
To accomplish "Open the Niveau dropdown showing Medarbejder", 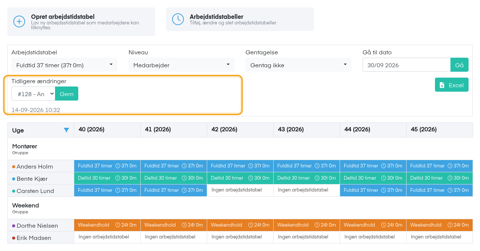I will pos(181,65).
